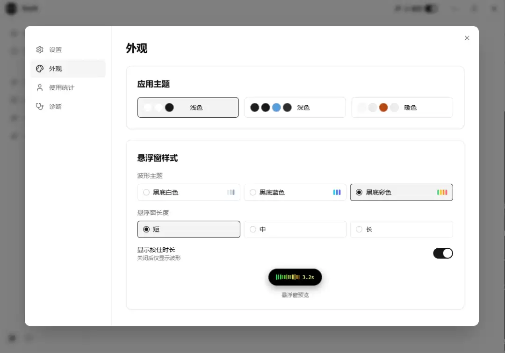Click the blue waveform bars icon
This screenshot has width=505, height=353.
click(337, 192)
